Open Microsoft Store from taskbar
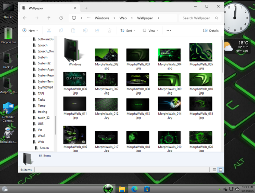The image size is (255, 193). pos(147,189)
